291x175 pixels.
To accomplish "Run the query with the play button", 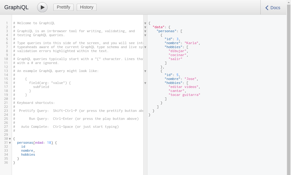I will [42, 7].
